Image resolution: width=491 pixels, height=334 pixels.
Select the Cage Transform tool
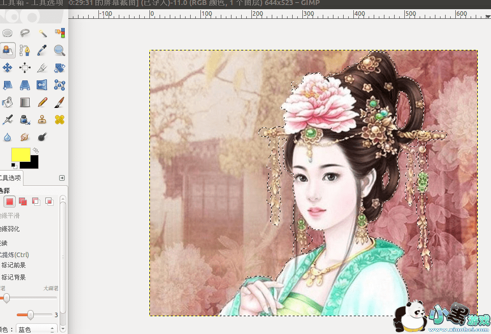[x=60, y=85]
